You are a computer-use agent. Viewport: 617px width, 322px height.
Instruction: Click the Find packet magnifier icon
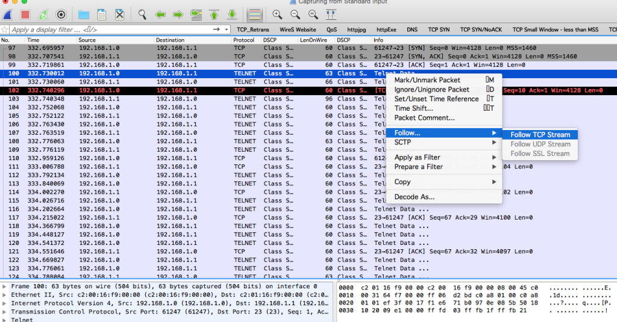coord(142,15)
